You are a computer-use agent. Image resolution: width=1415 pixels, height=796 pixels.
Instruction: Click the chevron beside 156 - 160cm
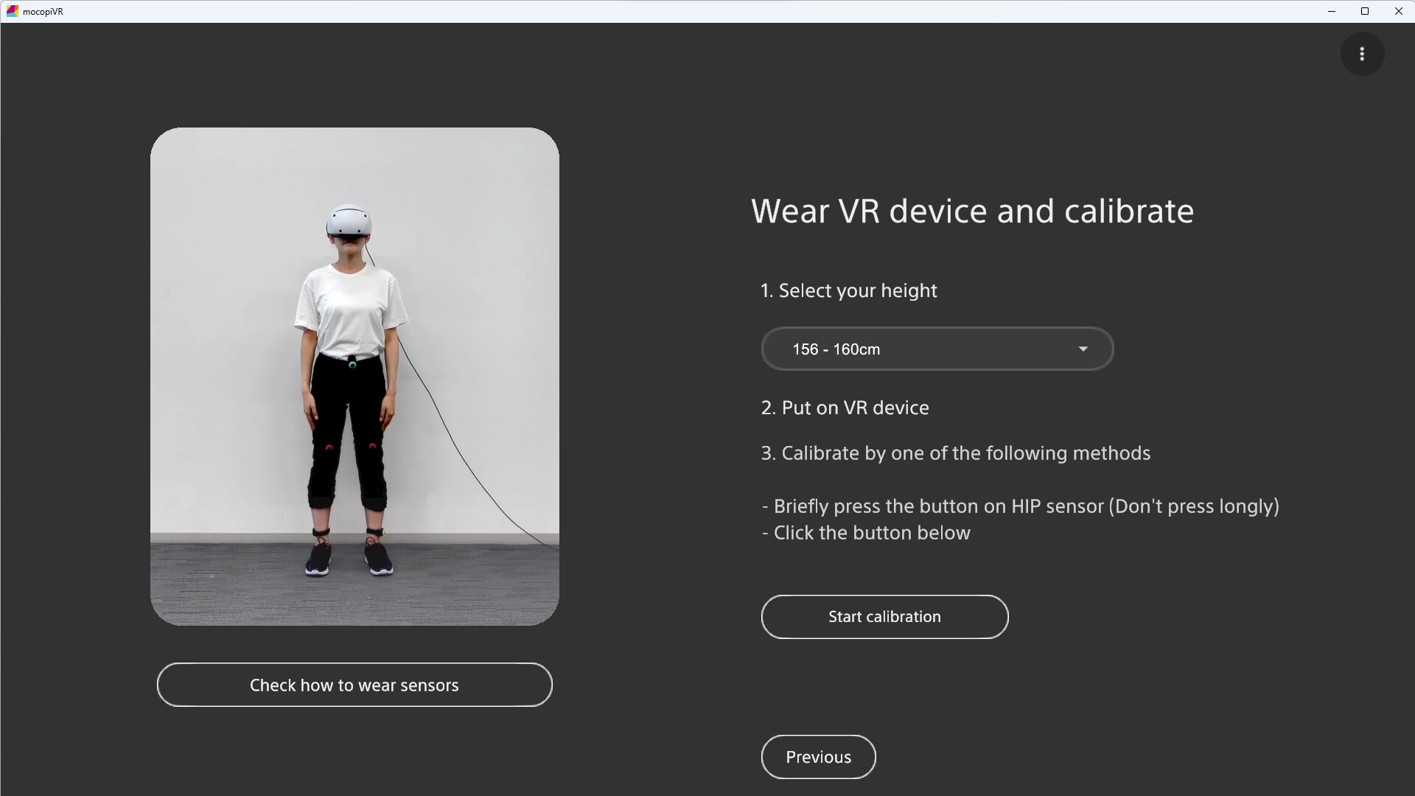1083,349
